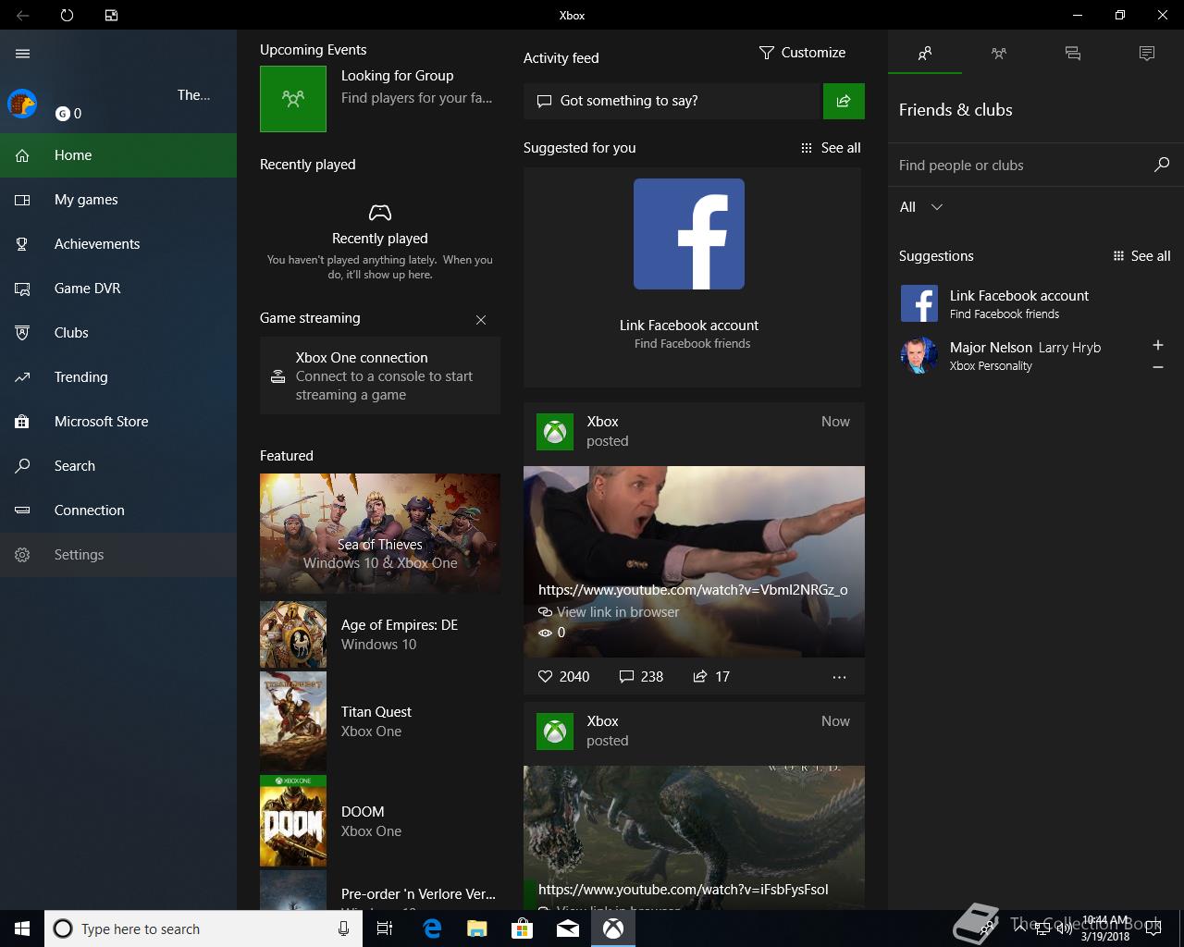The image size is (1184, 947).
Task: Open Xbox poster avatar on first post
Action: 555,432
